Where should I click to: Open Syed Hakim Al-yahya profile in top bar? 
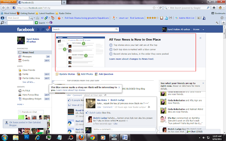click(176, 29)
